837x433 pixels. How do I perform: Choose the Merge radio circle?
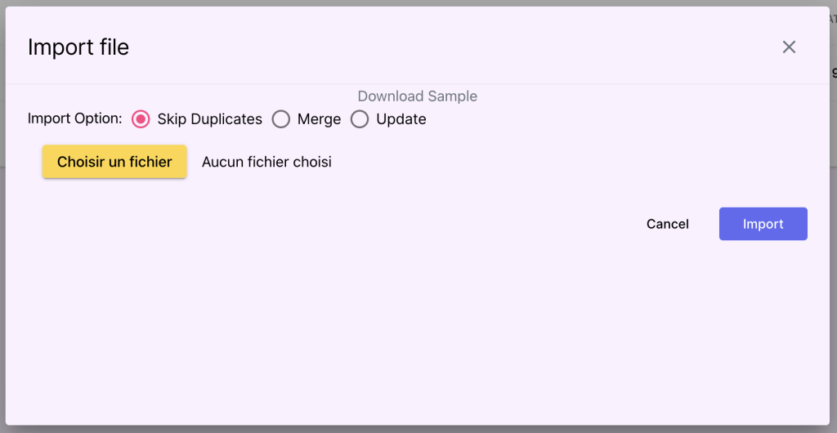(x=281, y=119)
